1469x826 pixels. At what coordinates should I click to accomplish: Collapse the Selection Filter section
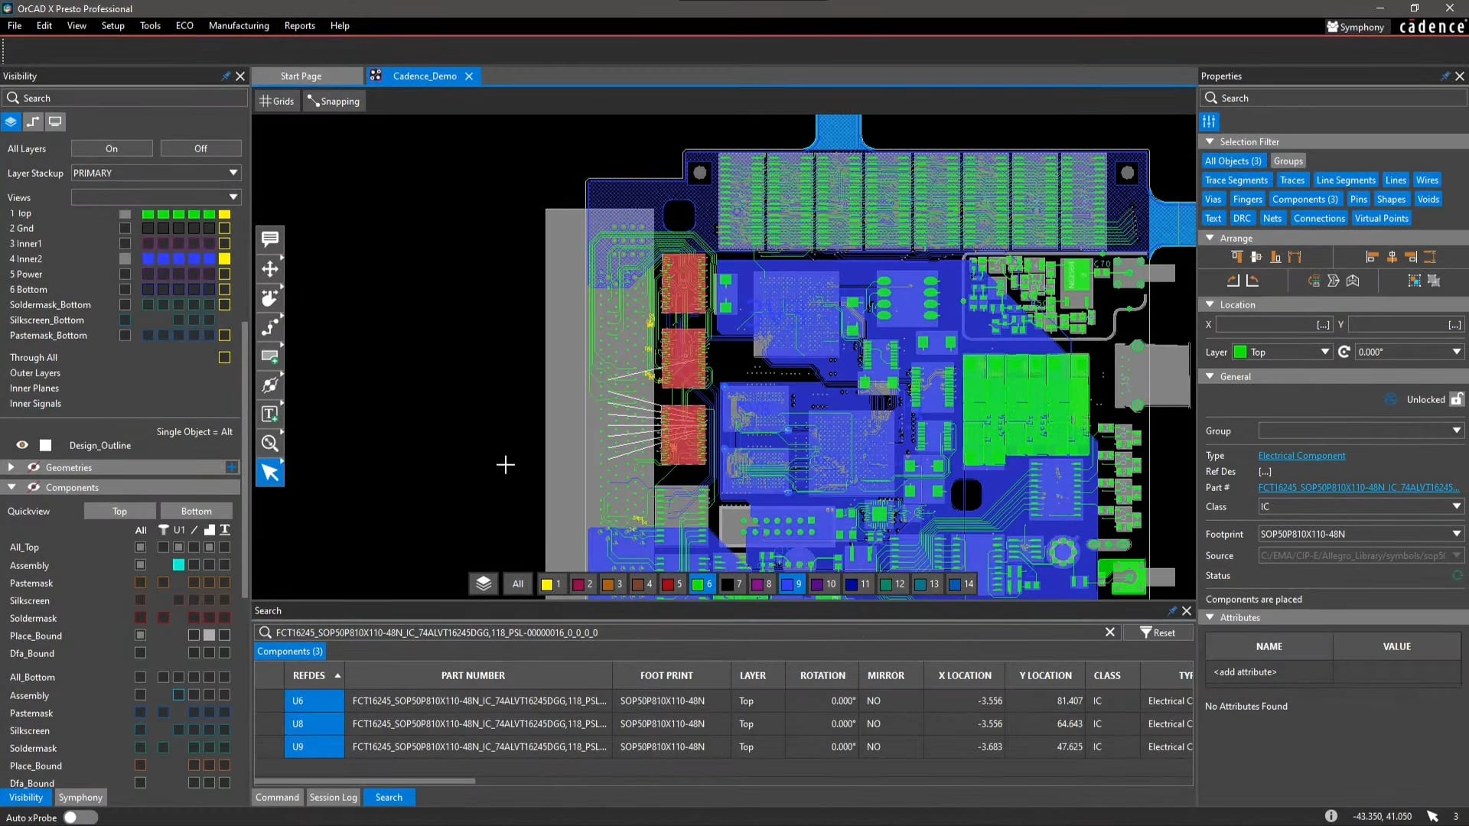[1210, 141]
